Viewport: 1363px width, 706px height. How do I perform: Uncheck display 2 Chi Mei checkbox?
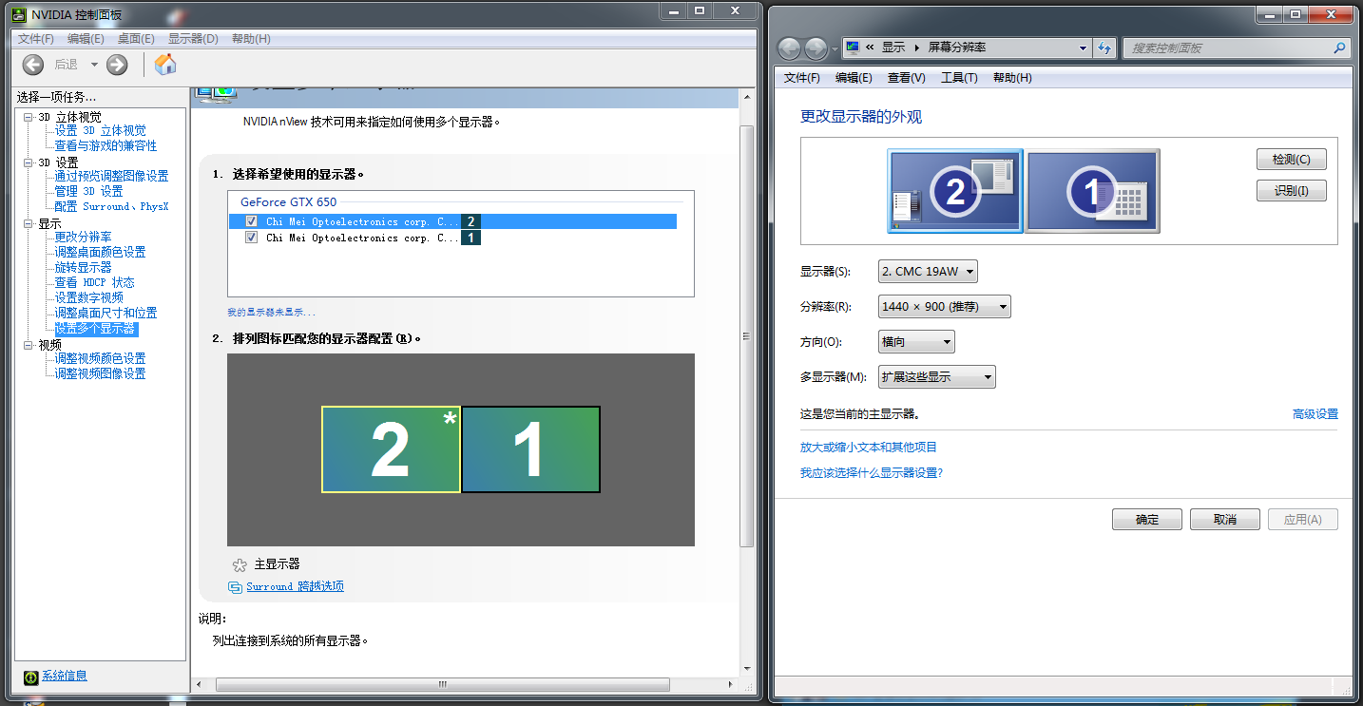click(x=252, y=221)
